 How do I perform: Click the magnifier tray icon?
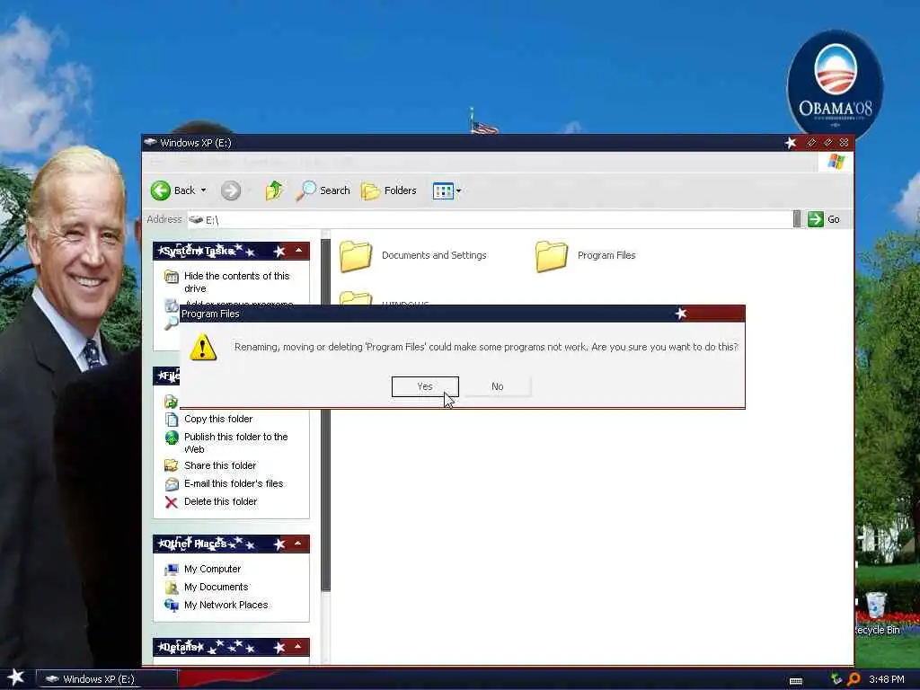[x=854, y=679]
